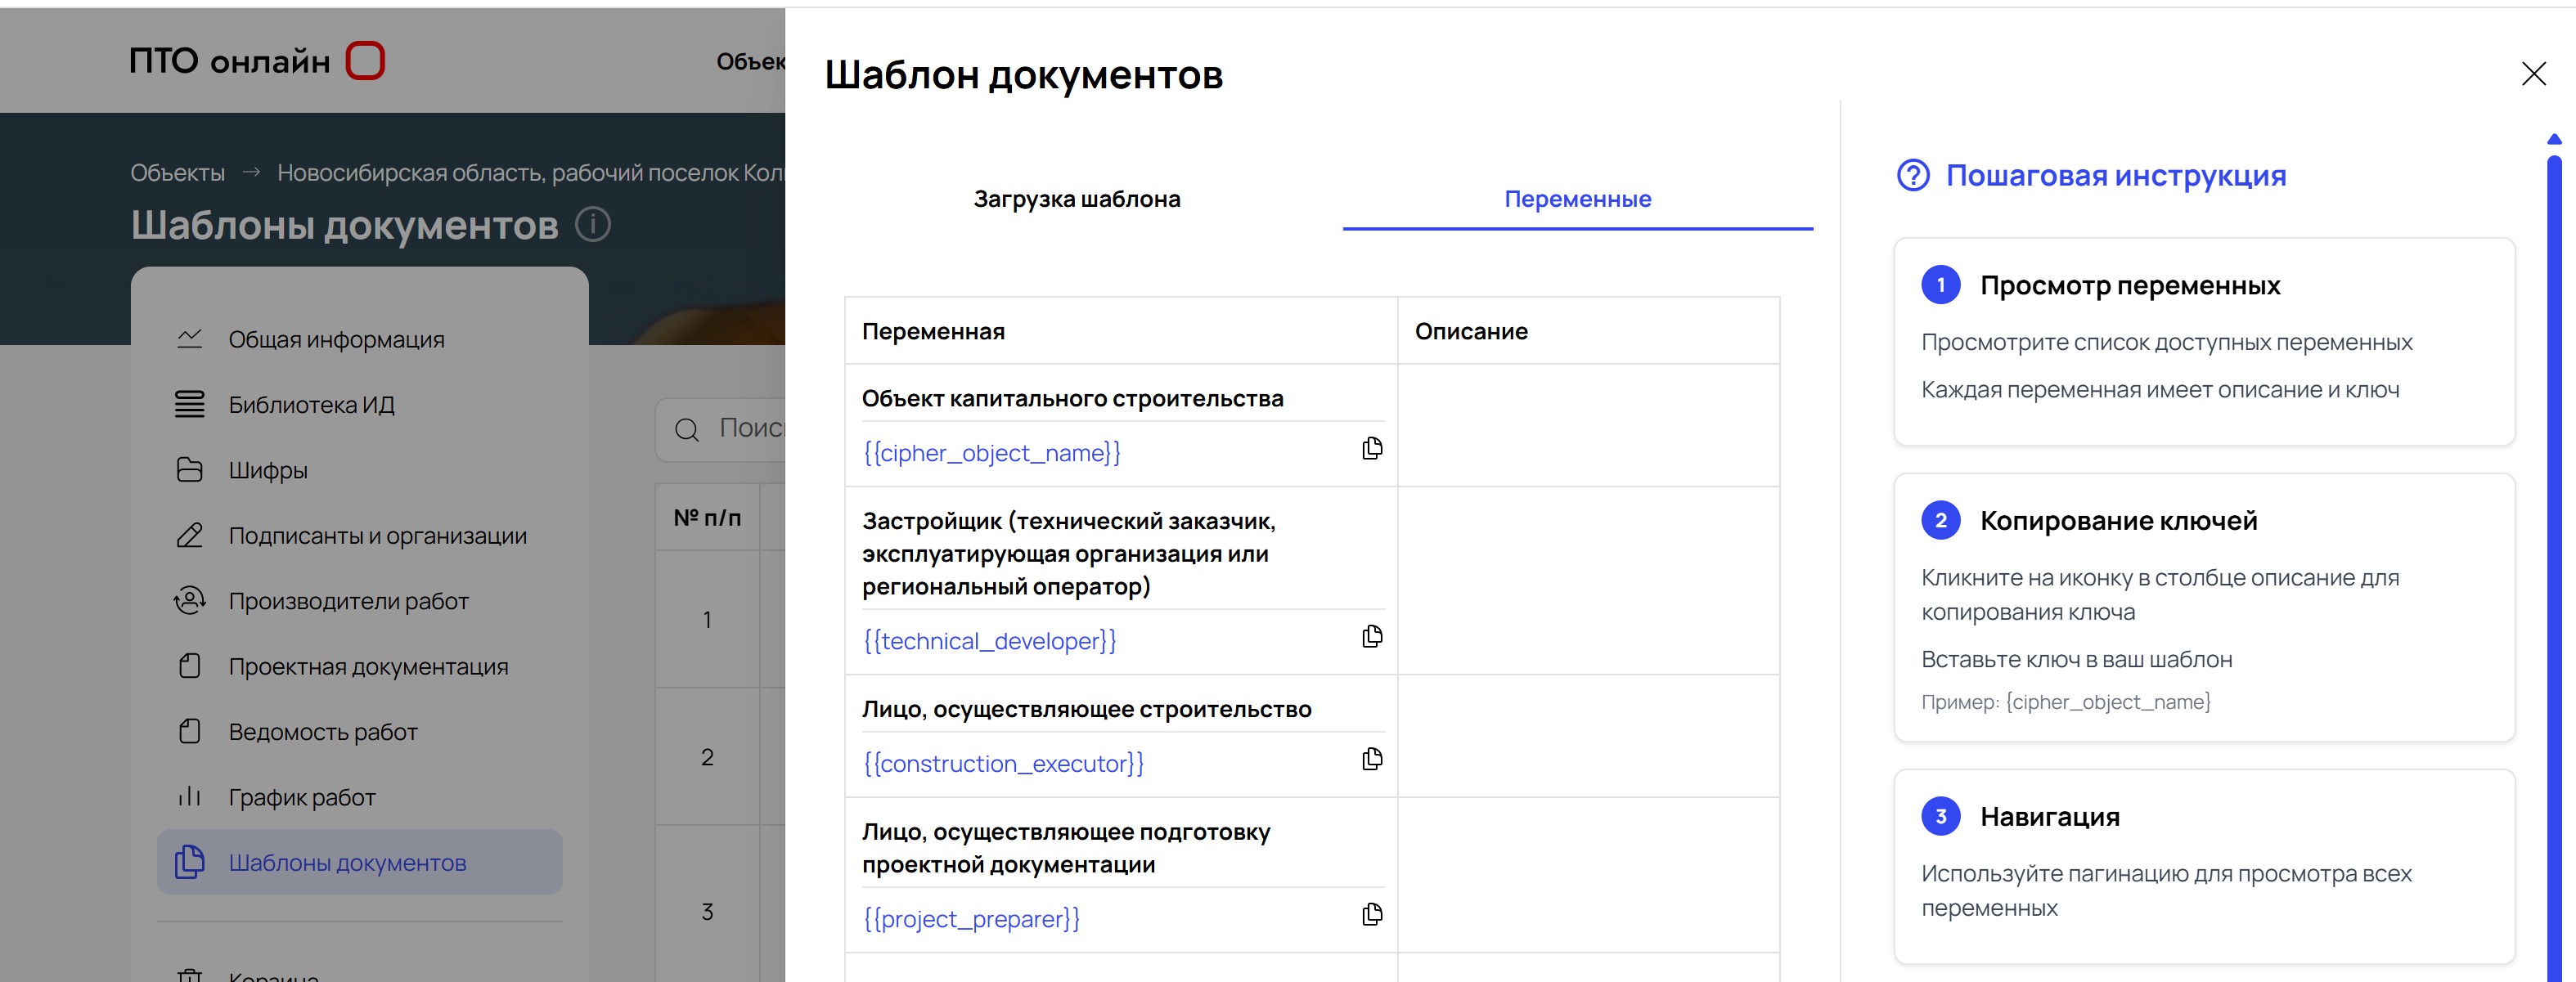The width and height of the screenshot is (2576, 982).
Task: Select Шаблоны документов in the sidebar
Action: [360, 862]
